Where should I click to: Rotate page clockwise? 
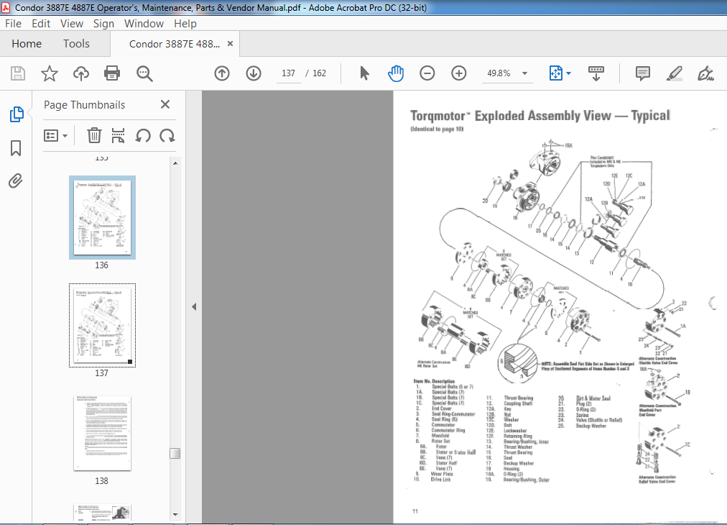(167, 135)
